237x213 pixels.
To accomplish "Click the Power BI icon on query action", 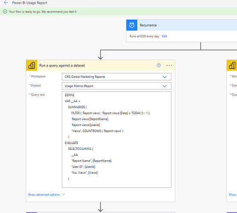I will (x=32, y=65).
